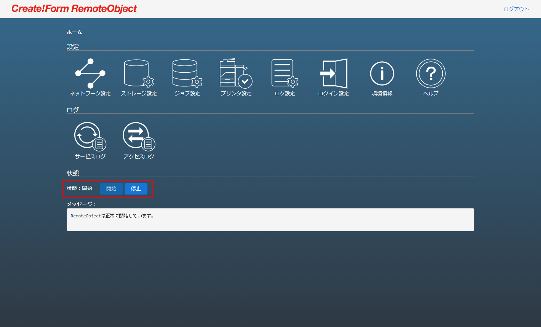Click the ログ section heading
This screenshot has height=327, width=541.
[73, 110]
